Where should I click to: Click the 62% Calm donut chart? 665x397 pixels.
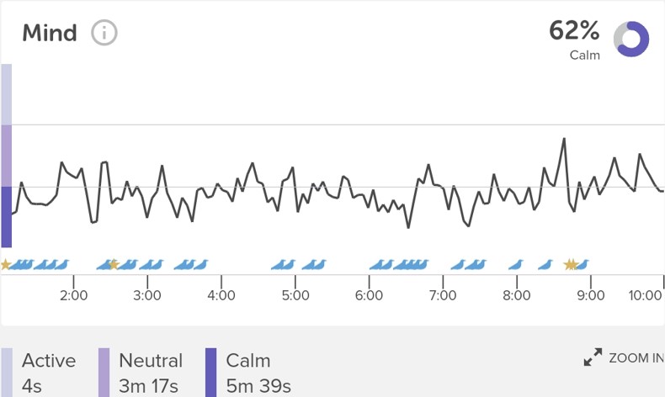631,39
